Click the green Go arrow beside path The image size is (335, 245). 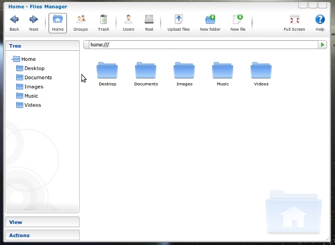pos(322,45)
